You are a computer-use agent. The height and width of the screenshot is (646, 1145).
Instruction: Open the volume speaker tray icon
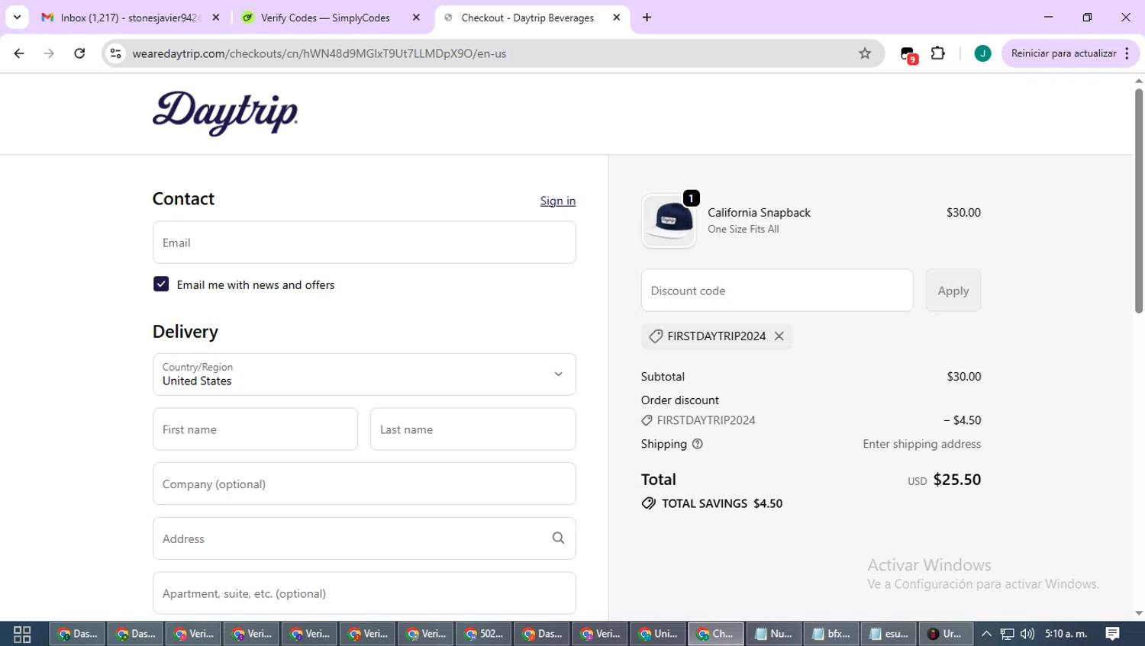[1027, 634]
